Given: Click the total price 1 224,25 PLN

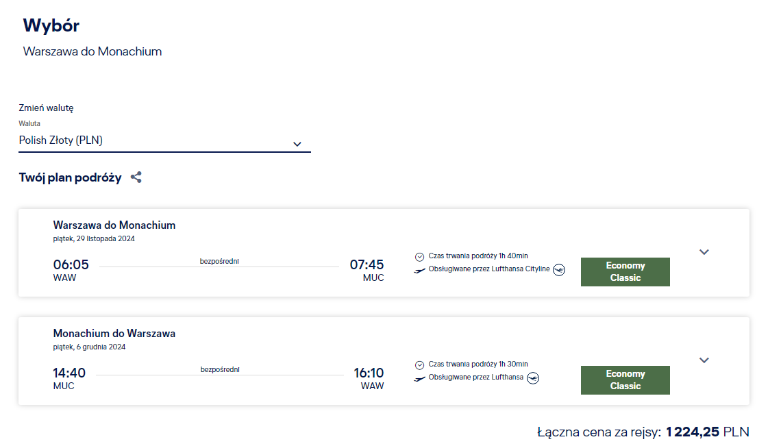Looking at the screenshot, I should (x=707, y=432).
